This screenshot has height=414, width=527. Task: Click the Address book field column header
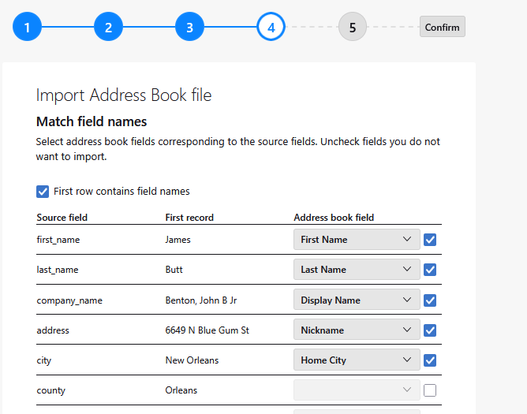334,218
